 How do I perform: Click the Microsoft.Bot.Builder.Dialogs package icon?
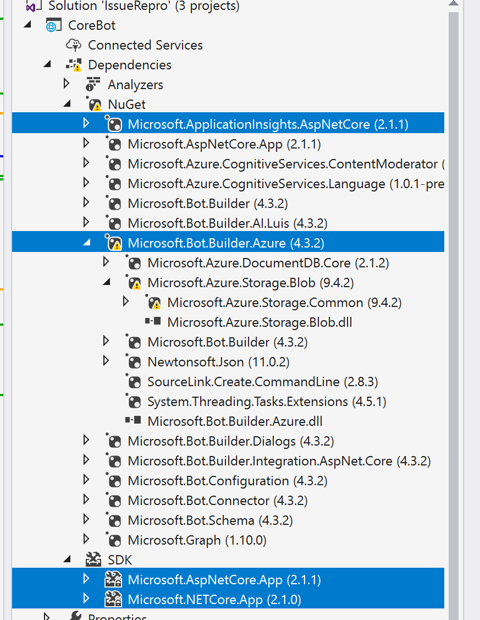114,441
